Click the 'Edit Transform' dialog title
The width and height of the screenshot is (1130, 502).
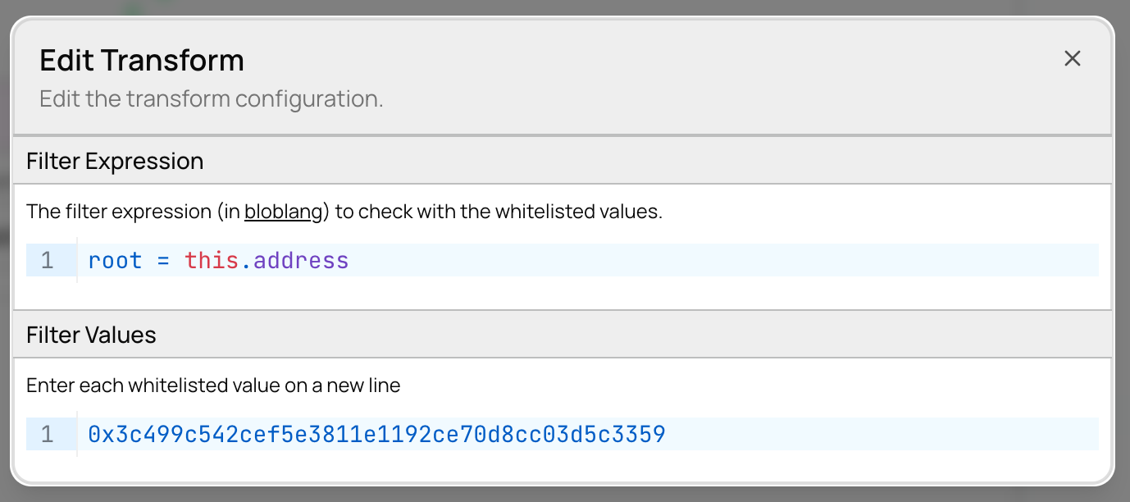pyautogui.click(x=142, y=61)
